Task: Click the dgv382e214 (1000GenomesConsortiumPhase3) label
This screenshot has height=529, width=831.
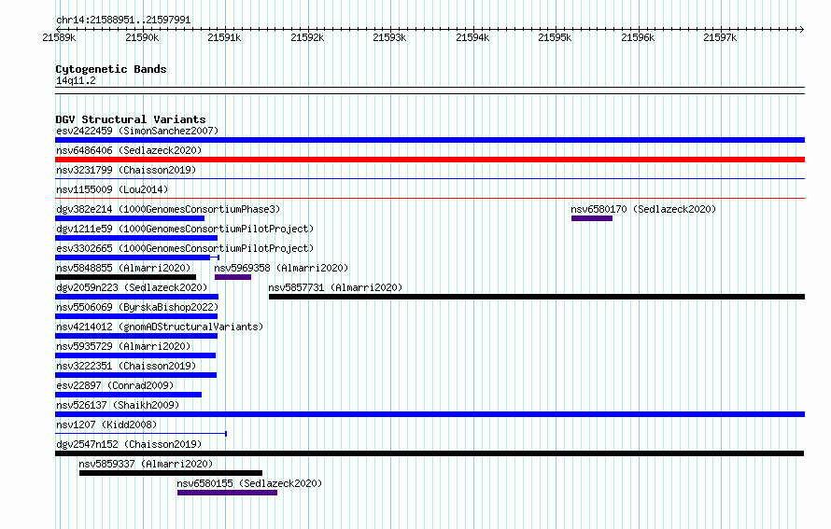Action: (x=168, y=209)
